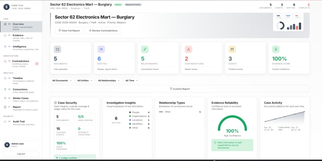Click the 15 Custody Events tile

click(64, 132)
